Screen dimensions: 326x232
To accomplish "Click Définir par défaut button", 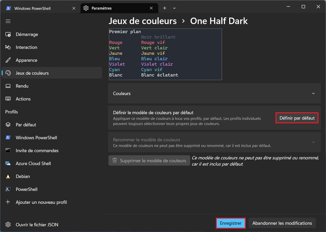I will pos(297,118).
